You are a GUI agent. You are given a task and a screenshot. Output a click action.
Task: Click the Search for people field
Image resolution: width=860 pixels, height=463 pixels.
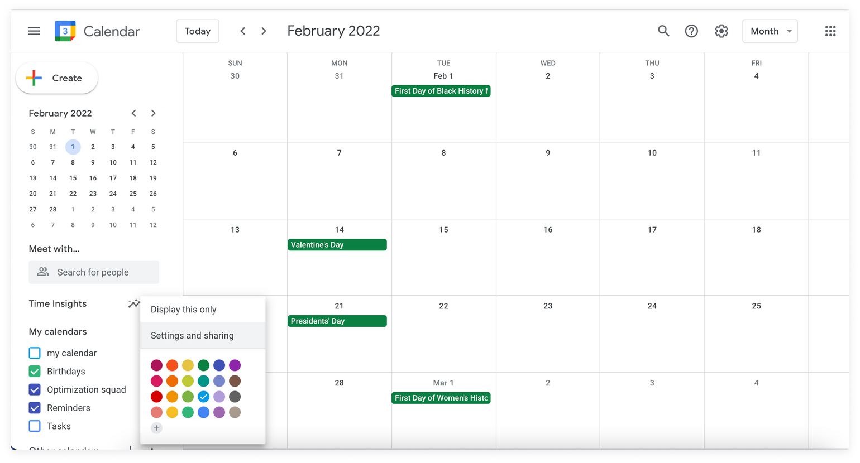click(x=94, y=272)
